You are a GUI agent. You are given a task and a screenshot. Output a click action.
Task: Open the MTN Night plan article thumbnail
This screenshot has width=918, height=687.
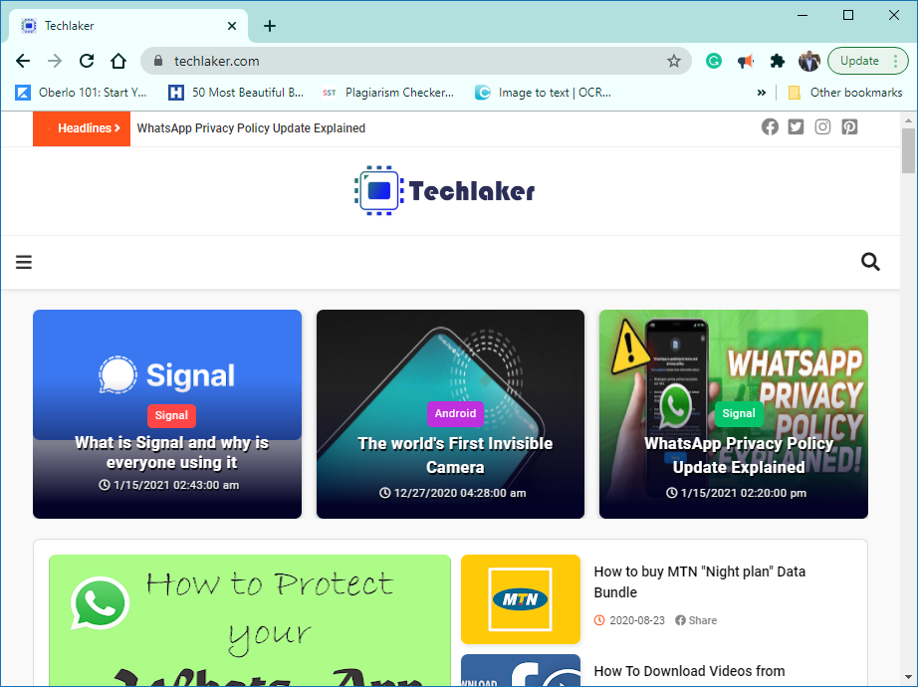pyautogui.click(x=521, y=599)
